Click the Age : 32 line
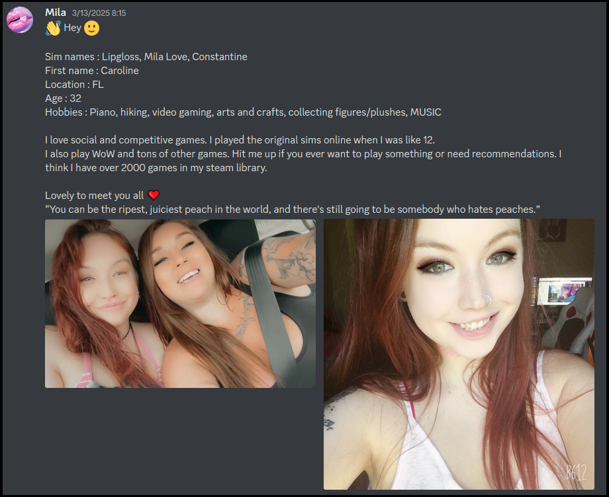This screenshot has height=497, width=609. click(63, 98)
